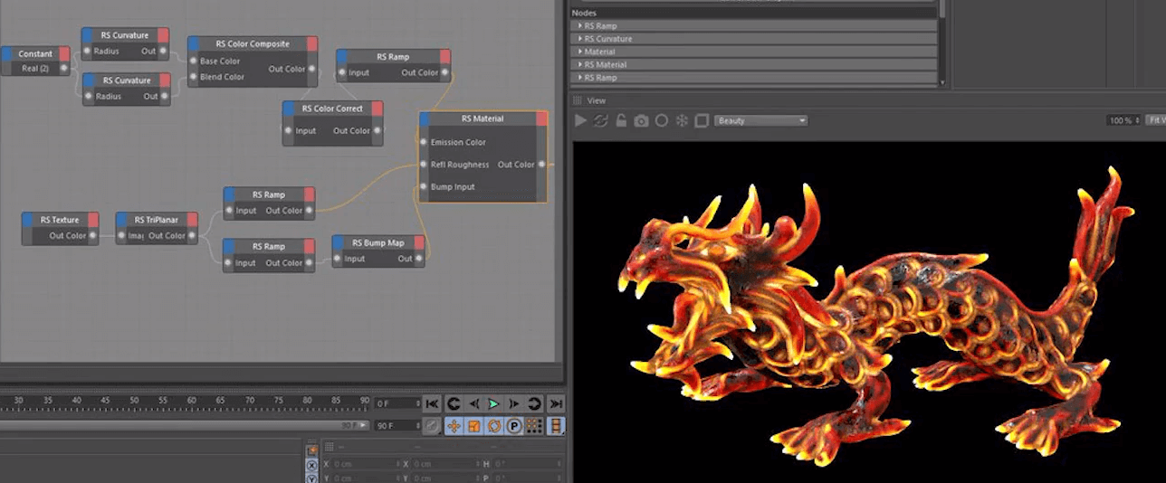
Task: Toggle the rotation keyframe button
Action: coord(494,426)
